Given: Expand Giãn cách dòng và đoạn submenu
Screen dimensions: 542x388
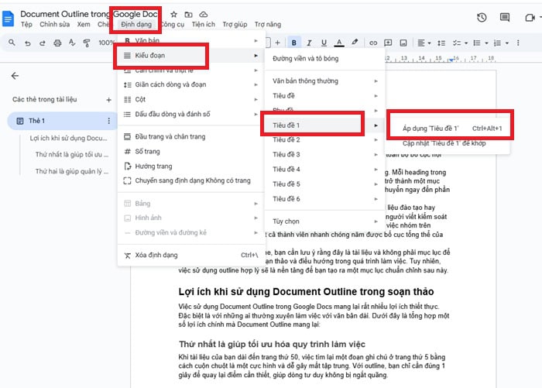Looking at the screenshot, I should (x=191, y=84).
